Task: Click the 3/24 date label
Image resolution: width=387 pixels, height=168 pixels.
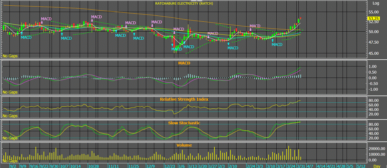Action: click(x=291, y=166)
